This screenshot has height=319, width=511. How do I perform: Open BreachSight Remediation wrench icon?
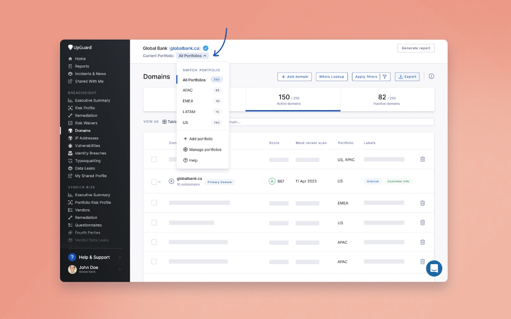pyautogui.click(x=70, y=116)
